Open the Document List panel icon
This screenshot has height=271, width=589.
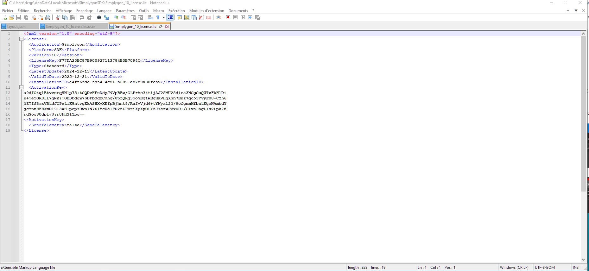194,17
